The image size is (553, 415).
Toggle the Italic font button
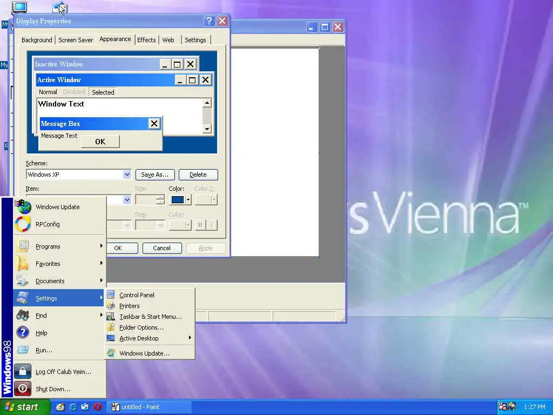pyautogui.click(x=212, y=225)
